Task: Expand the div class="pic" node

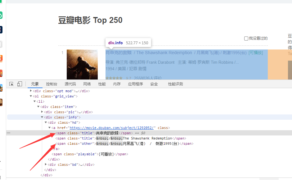Action: [x=42, y=112]
